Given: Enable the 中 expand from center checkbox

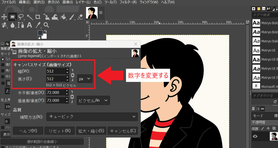Looking at the screenshot, I should [3, 77].
